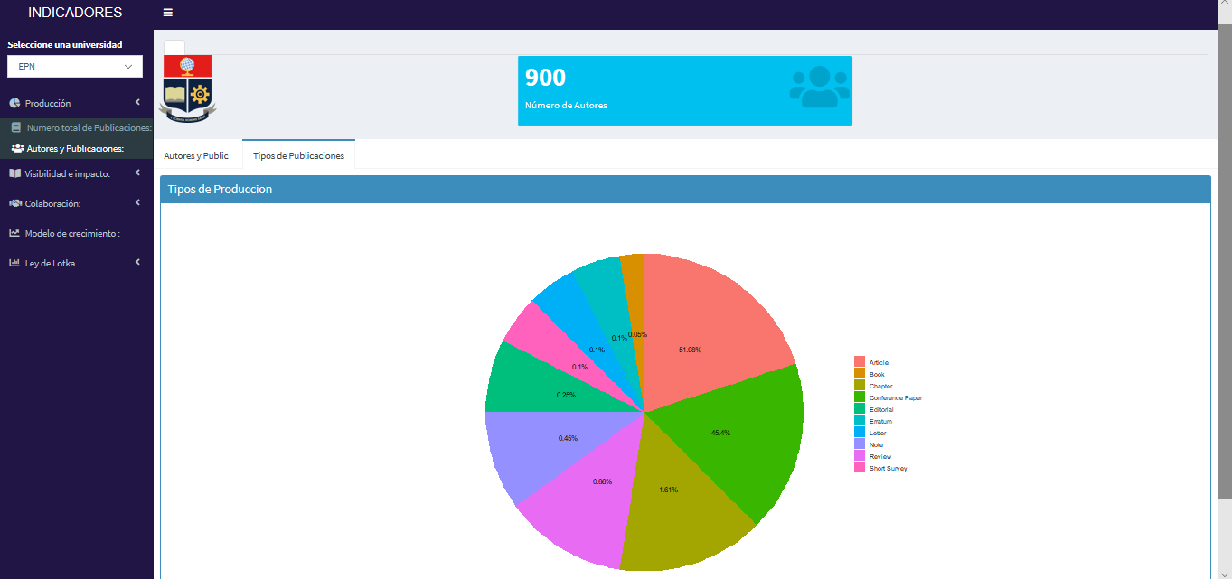Open Numero total de Publicaciones link
The width and height of the screenshot is (1232, 579).
pyautogui.click(x=89, y=128)
